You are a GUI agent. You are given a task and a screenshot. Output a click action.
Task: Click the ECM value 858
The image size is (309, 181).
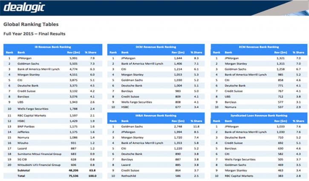[x=280, y=80]
